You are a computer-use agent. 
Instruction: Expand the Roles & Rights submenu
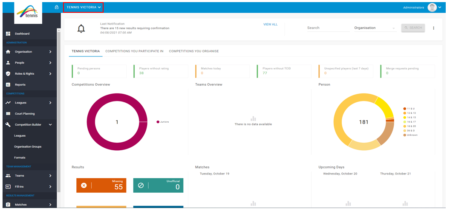pos(50,73)
